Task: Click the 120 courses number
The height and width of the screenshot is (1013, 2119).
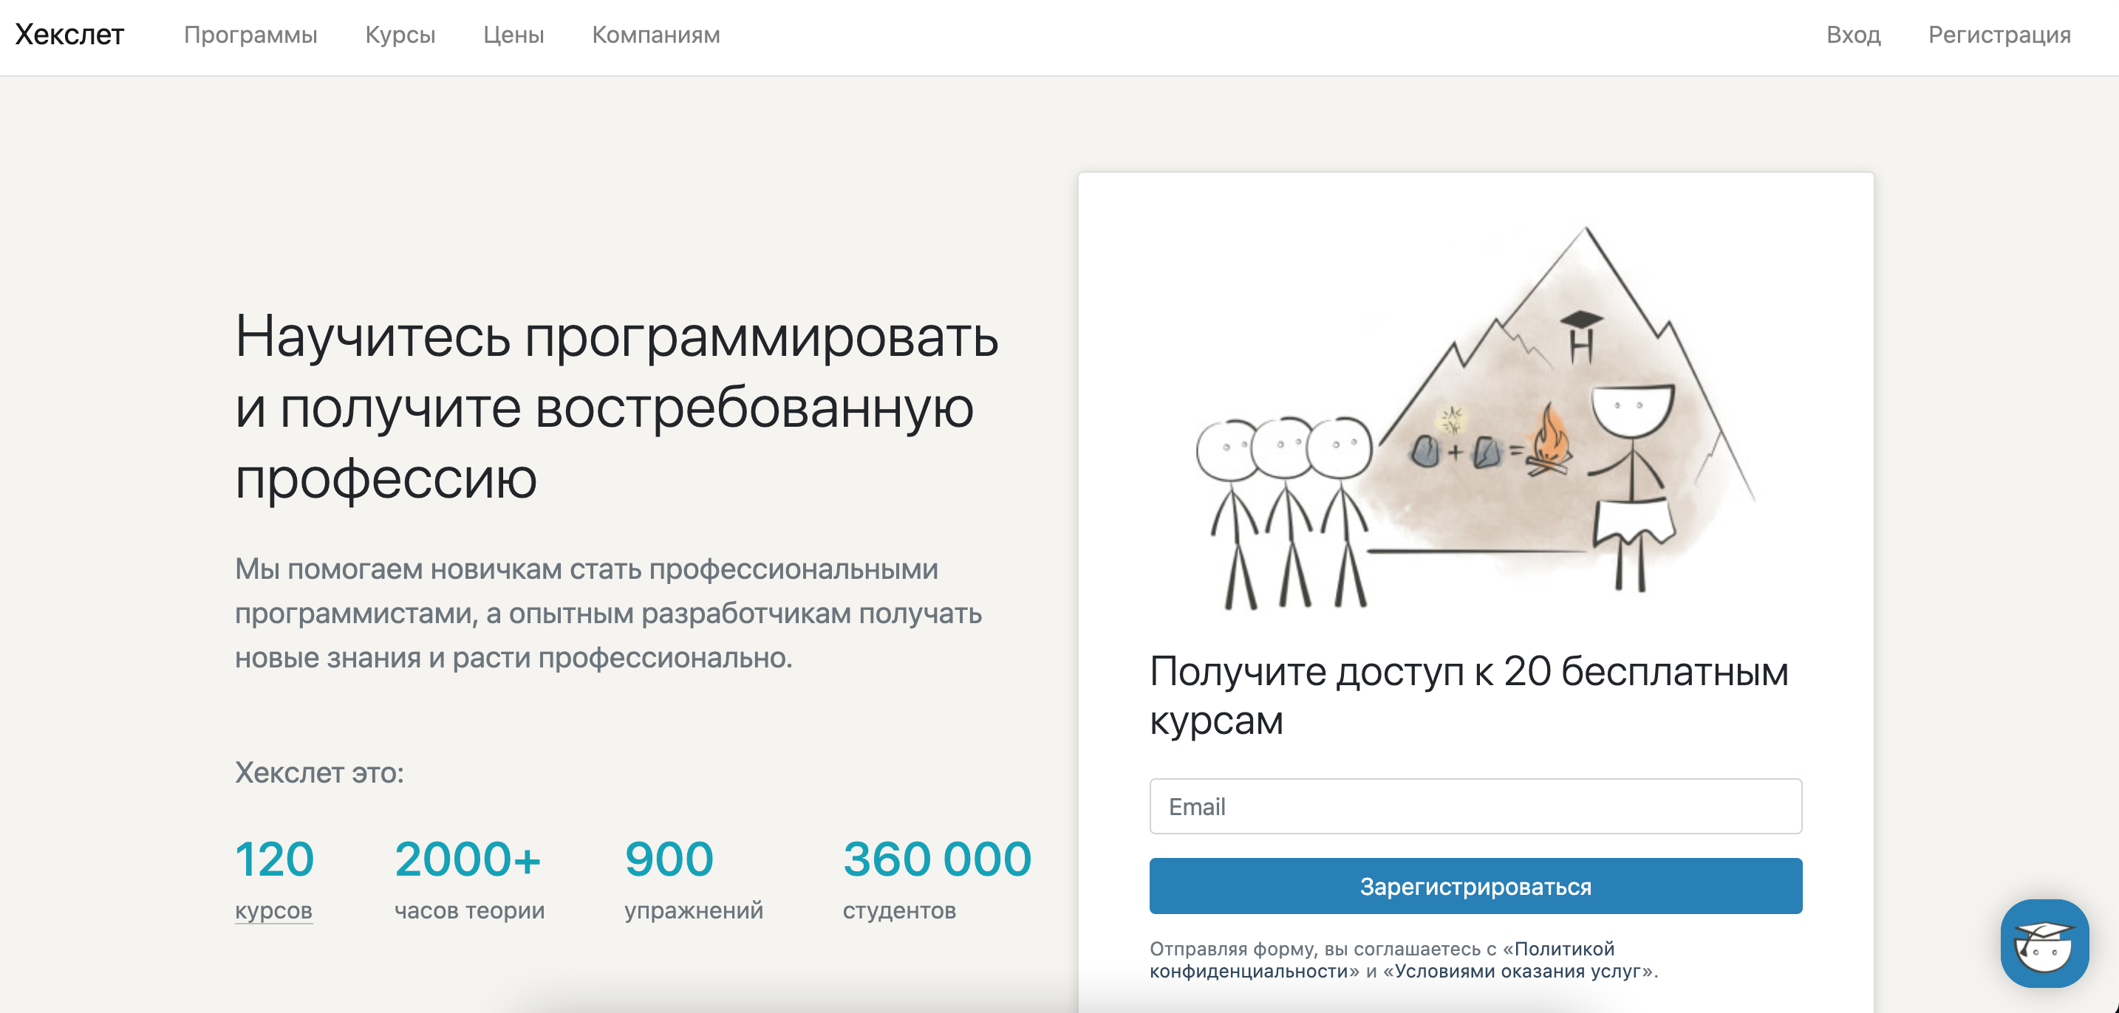Action: coord(274,859)
